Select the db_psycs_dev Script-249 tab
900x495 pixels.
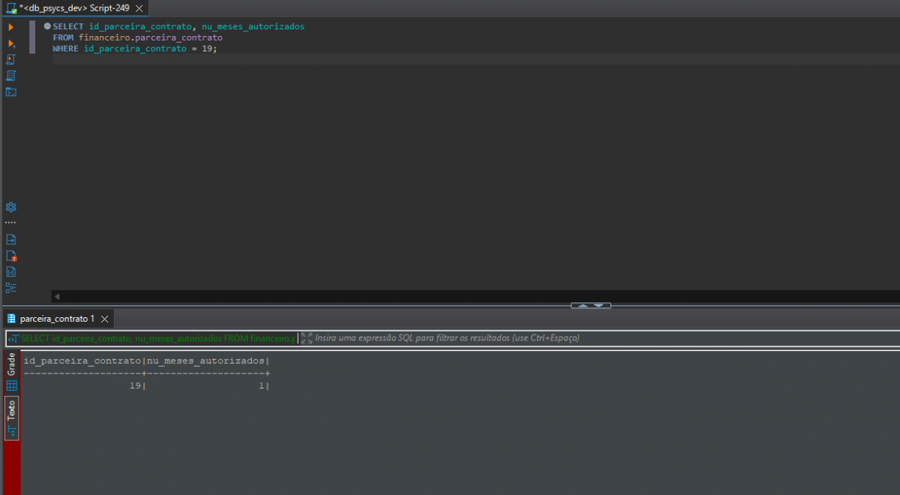(x=74, y=7)
